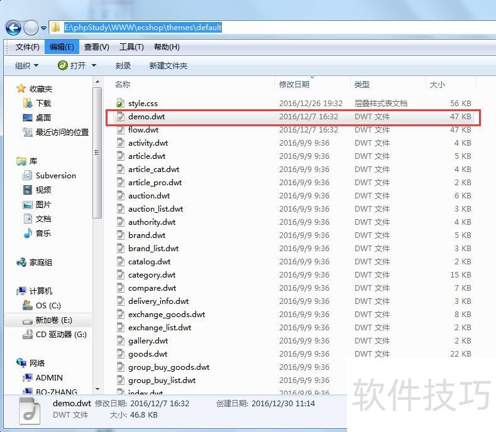Sort files by 修改日期 column header
496x432 pixels.
(x=294, y=84)
